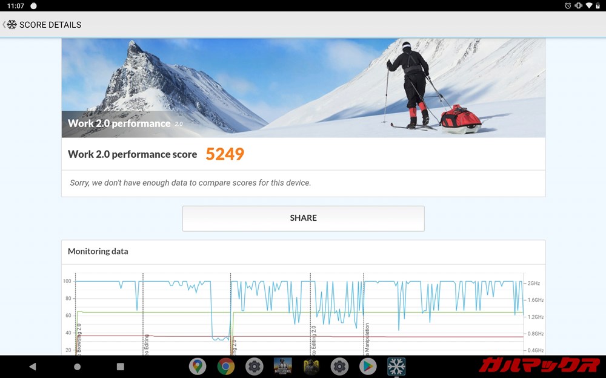Open Google Maps from the dock

[x=198, y=367]
